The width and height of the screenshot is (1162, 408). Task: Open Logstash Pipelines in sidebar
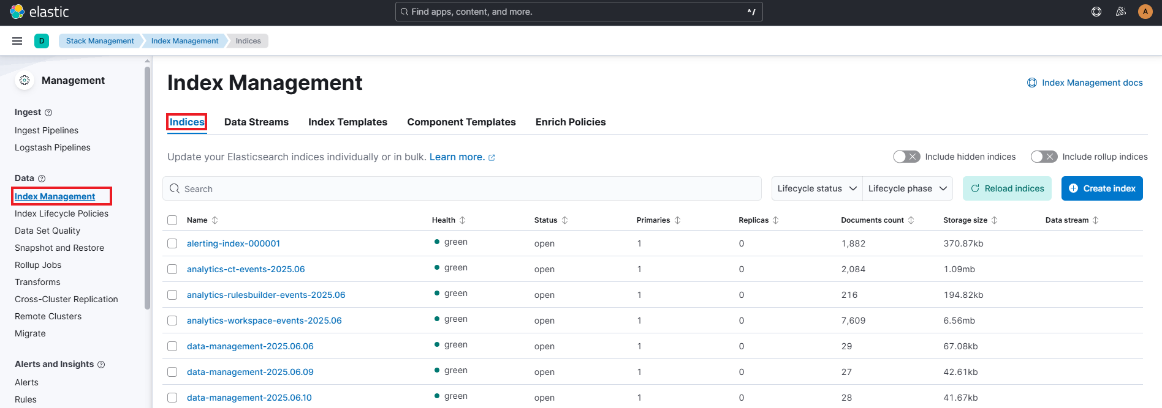coord(53,147)
